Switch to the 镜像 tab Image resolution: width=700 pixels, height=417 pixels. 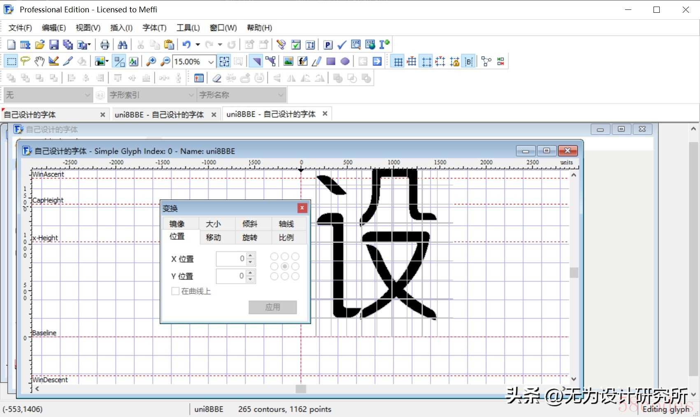(x=177, y=224)
